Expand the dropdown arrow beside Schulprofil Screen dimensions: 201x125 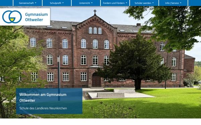pyautogui.click(x=63, y=3)
